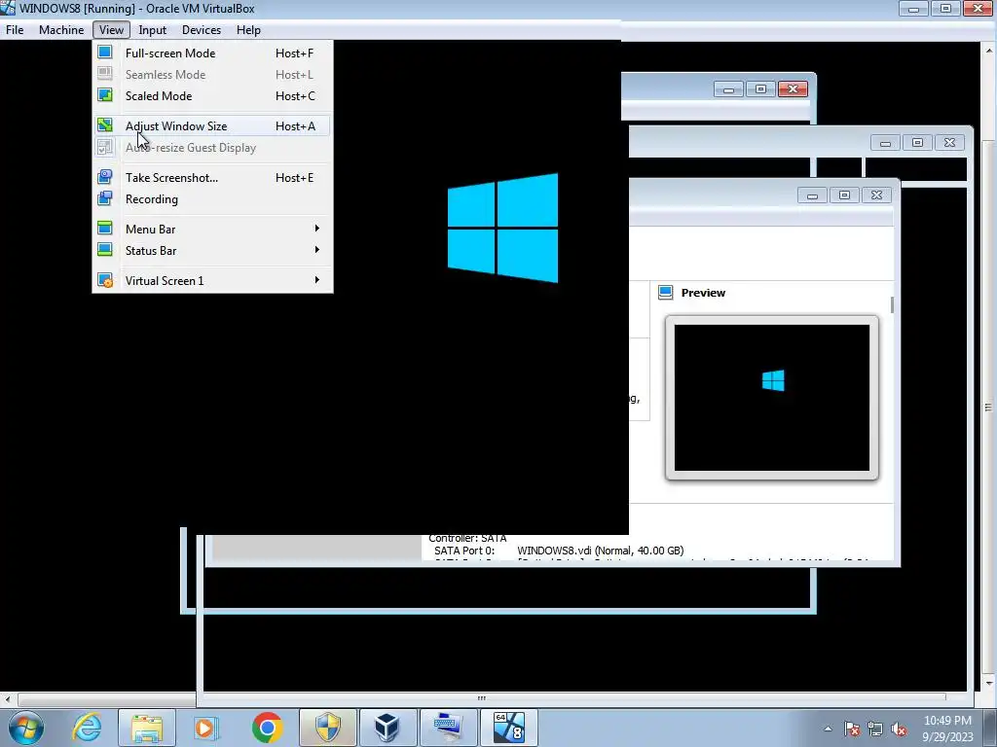This screenshot has height=747, width=997.
Task: Click the Virtual Screen 1 icon
Action: point(105,280)
